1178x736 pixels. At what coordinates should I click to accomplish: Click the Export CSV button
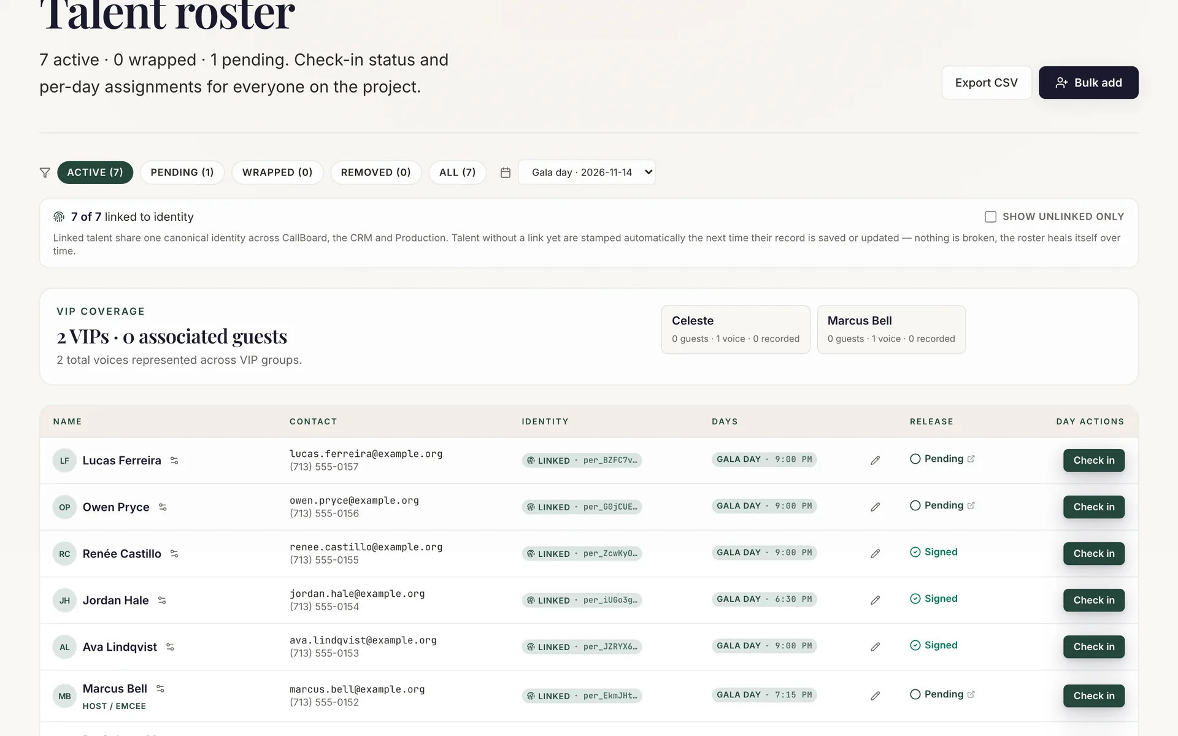[x=987, y=83]
